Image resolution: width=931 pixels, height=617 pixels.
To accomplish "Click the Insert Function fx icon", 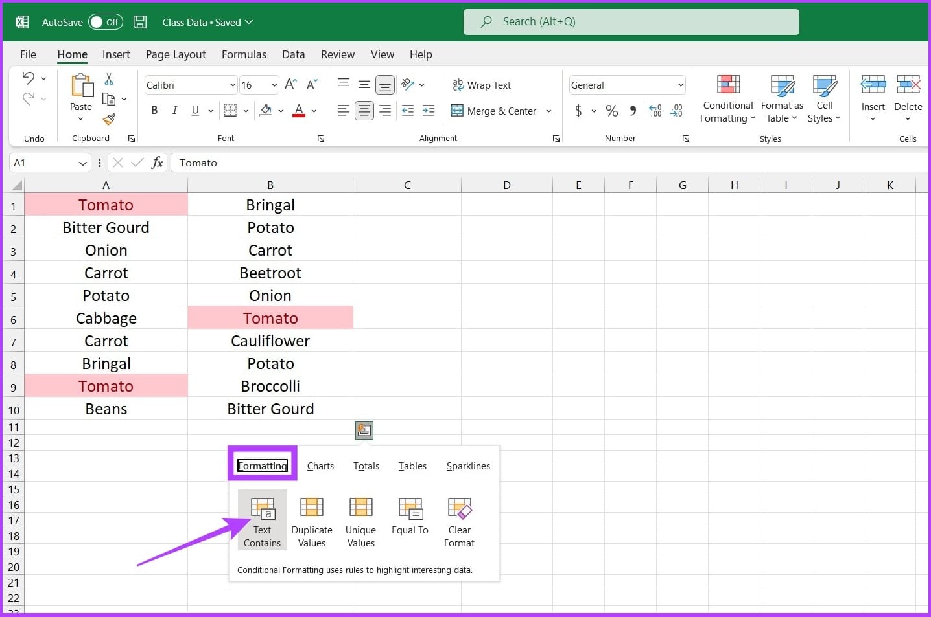I will [x=157, y=163].
